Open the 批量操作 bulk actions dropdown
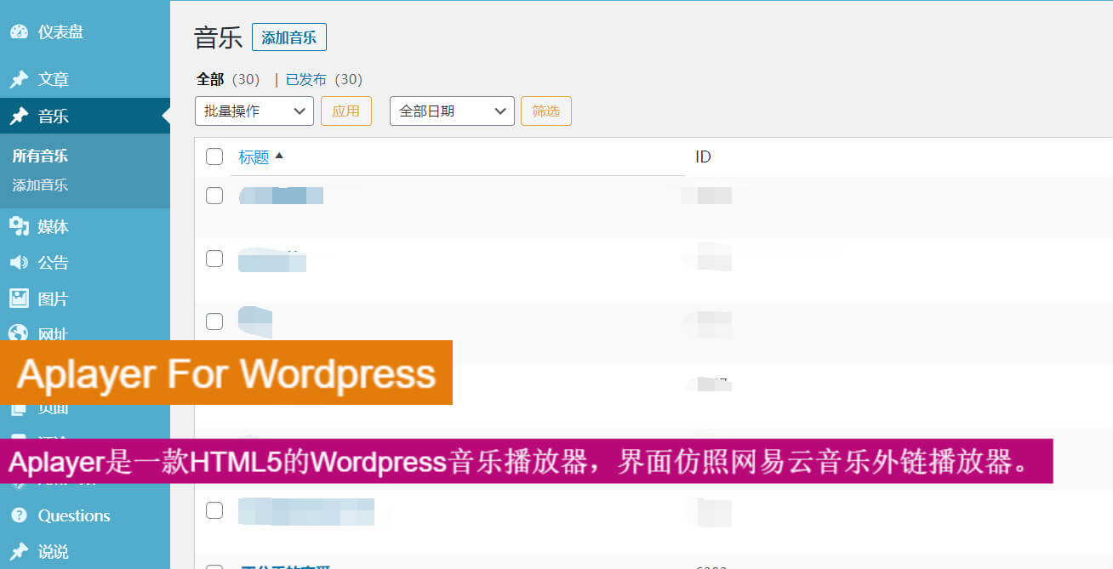 pyautogui.click(x=254, y=111)
